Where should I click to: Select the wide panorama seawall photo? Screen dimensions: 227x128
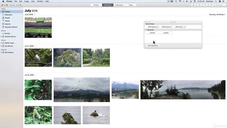tap(183, 90)
